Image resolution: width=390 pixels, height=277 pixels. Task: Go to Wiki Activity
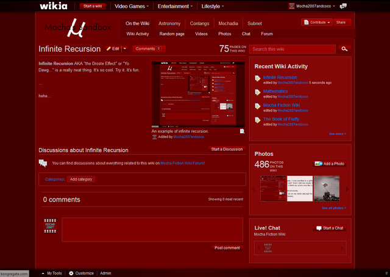(138, 33)
